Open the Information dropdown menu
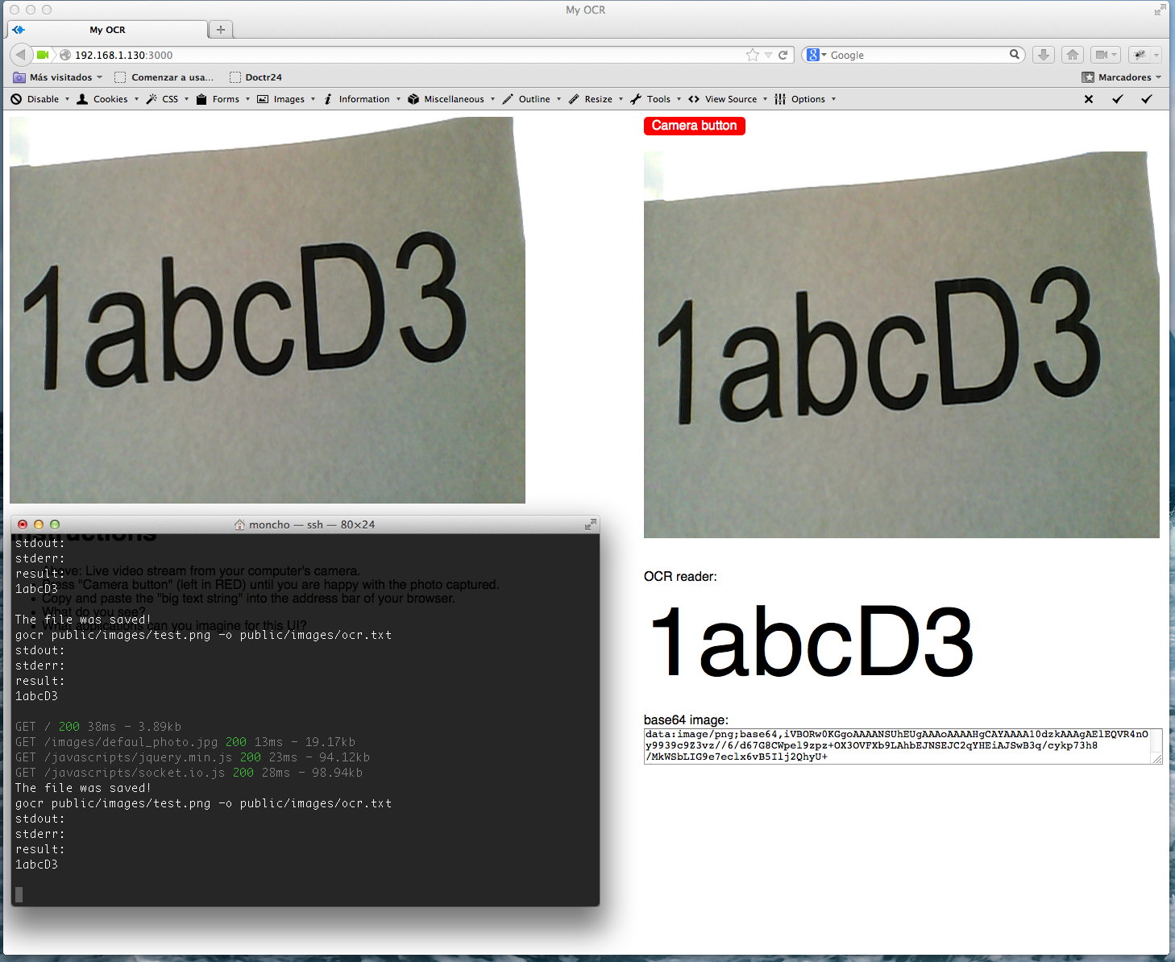This screenshot has height=962, width=1175. (x=362, y=99)
